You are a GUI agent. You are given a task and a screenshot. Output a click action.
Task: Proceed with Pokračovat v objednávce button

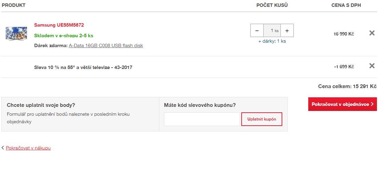pyautogui.click(x=342, y=104)
